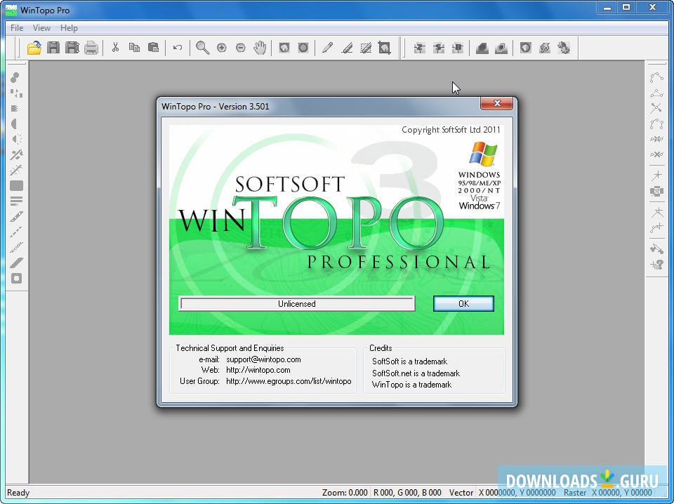Click the Zoom Out minus icon
This screenshot has height=504, width=674.
[241, 48]
